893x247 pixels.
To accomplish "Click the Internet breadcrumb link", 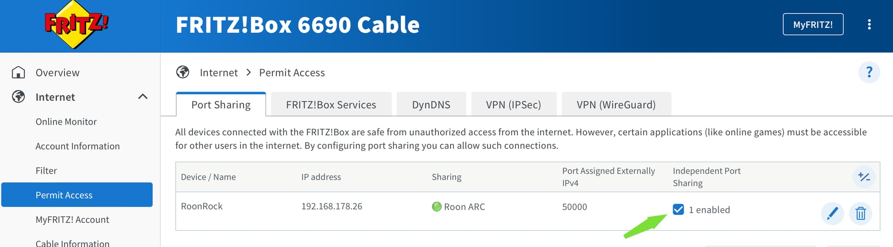I will pyautogui.click(x=219, y=73).
